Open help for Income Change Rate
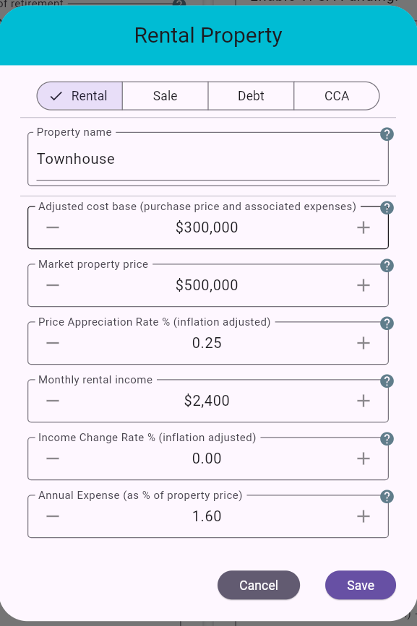The image size is (417, 626). (x=387, y=439)
